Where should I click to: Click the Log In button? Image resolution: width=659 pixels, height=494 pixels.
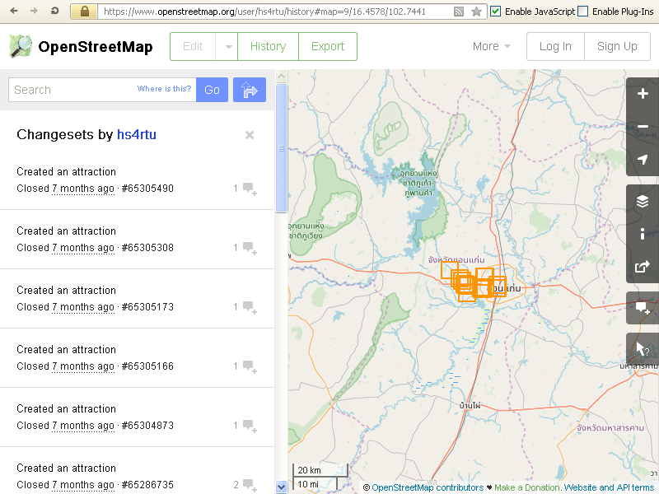point(555,46)
